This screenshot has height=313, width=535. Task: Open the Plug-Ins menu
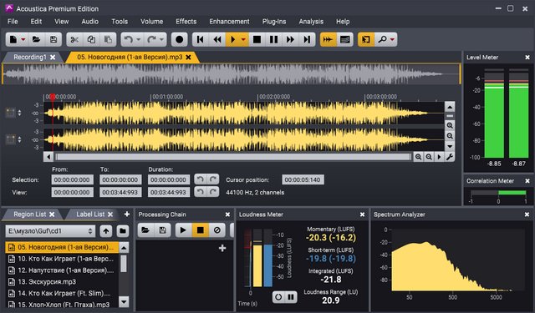coord(274,22)
